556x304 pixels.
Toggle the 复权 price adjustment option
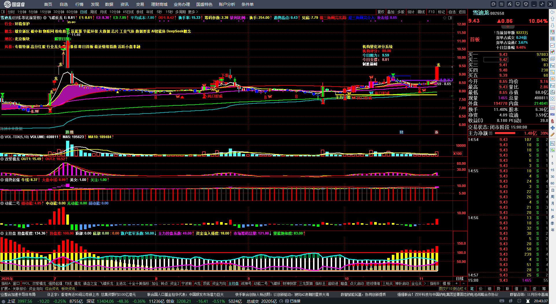coord(381,12)
